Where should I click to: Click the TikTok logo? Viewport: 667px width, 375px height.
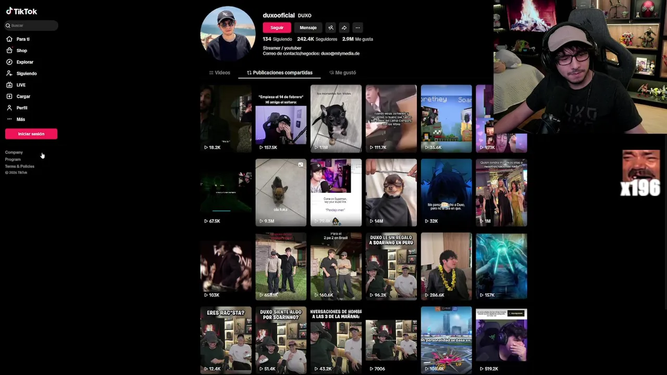pyautogui.click(x=21, y=11)
